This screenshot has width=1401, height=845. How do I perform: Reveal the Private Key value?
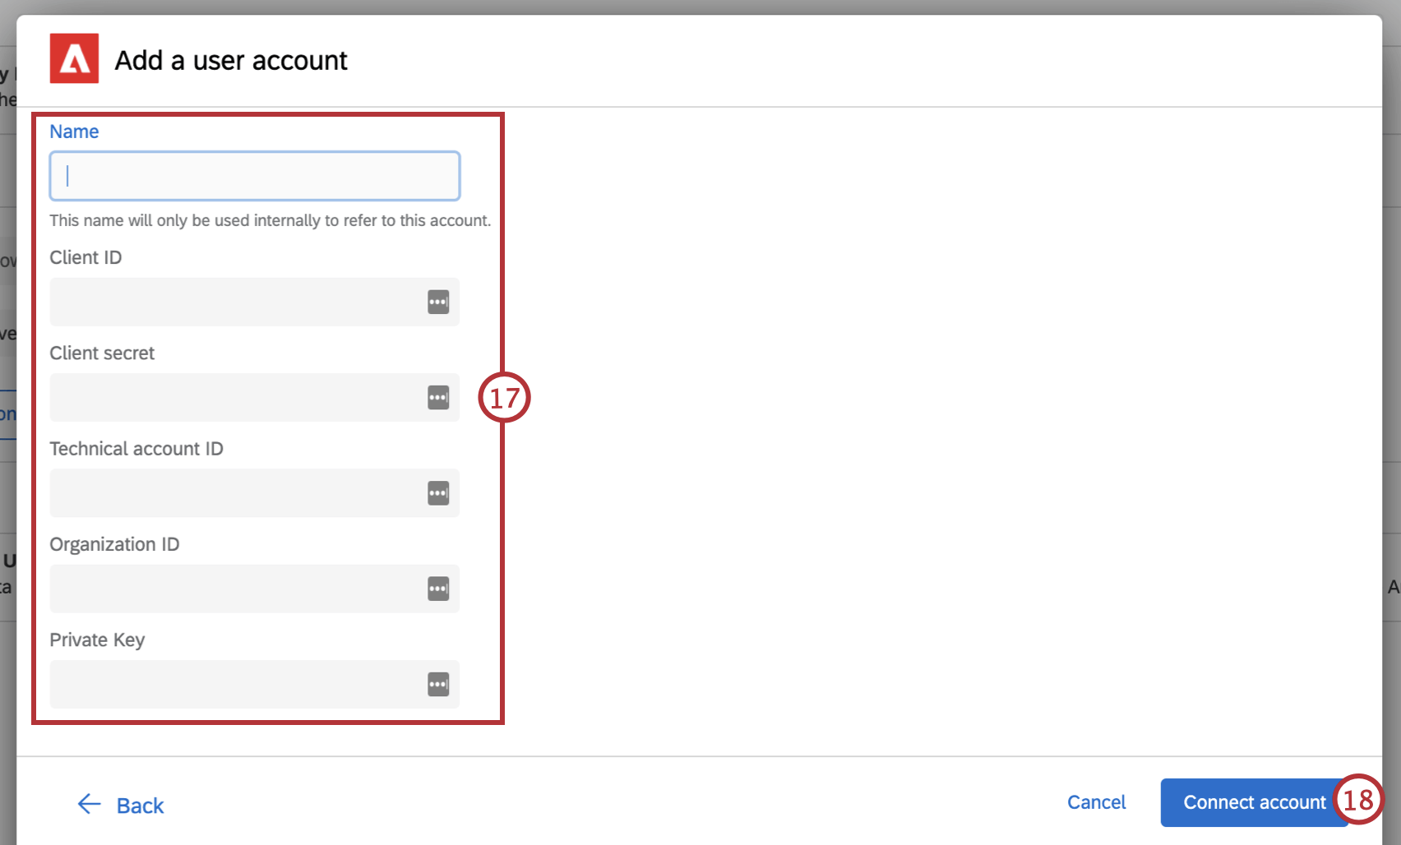point(438,684)
